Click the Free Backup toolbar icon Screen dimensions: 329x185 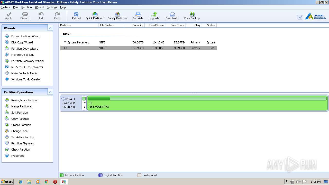[x=192, y=14]
